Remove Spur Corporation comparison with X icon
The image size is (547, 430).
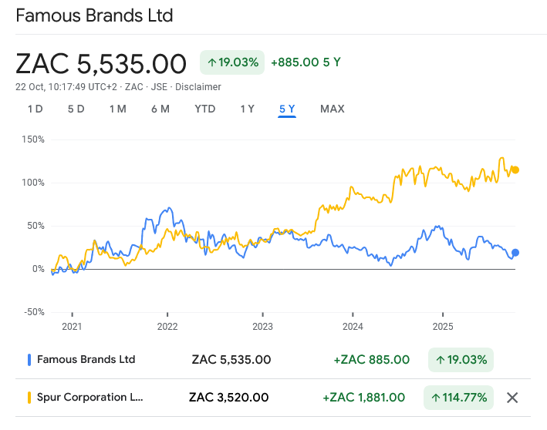(x=512, y=398)
